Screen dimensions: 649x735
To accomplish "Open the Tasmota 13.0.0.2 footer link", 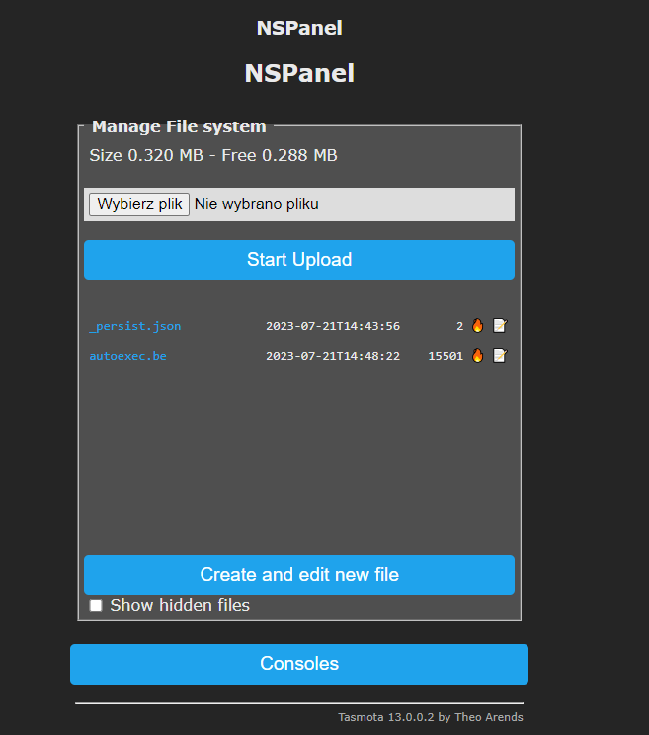I will (x=431, y=717).
